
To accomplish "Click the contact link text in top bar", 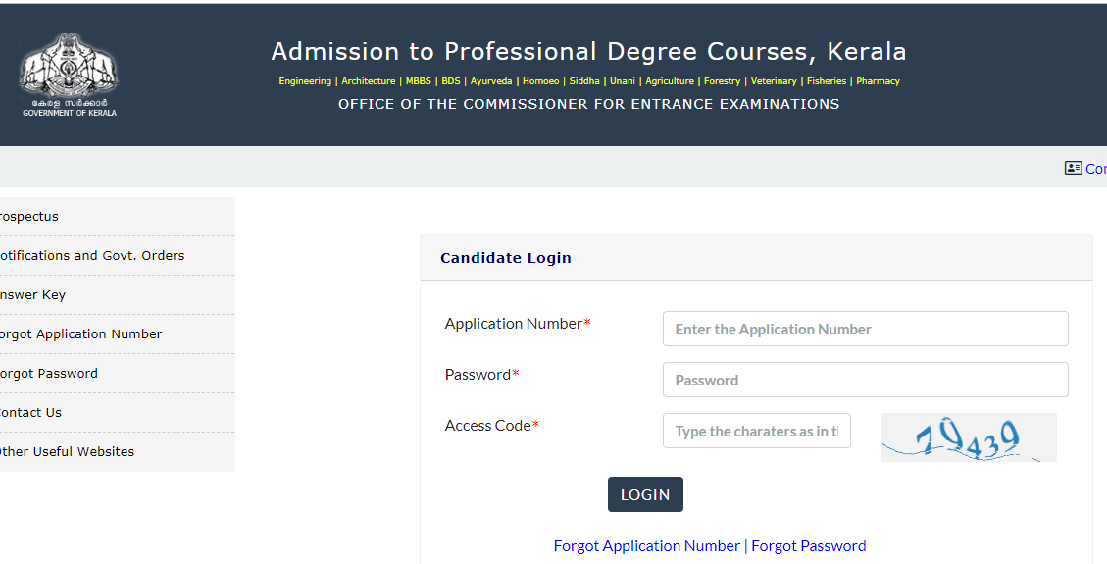I will 1096,169.
